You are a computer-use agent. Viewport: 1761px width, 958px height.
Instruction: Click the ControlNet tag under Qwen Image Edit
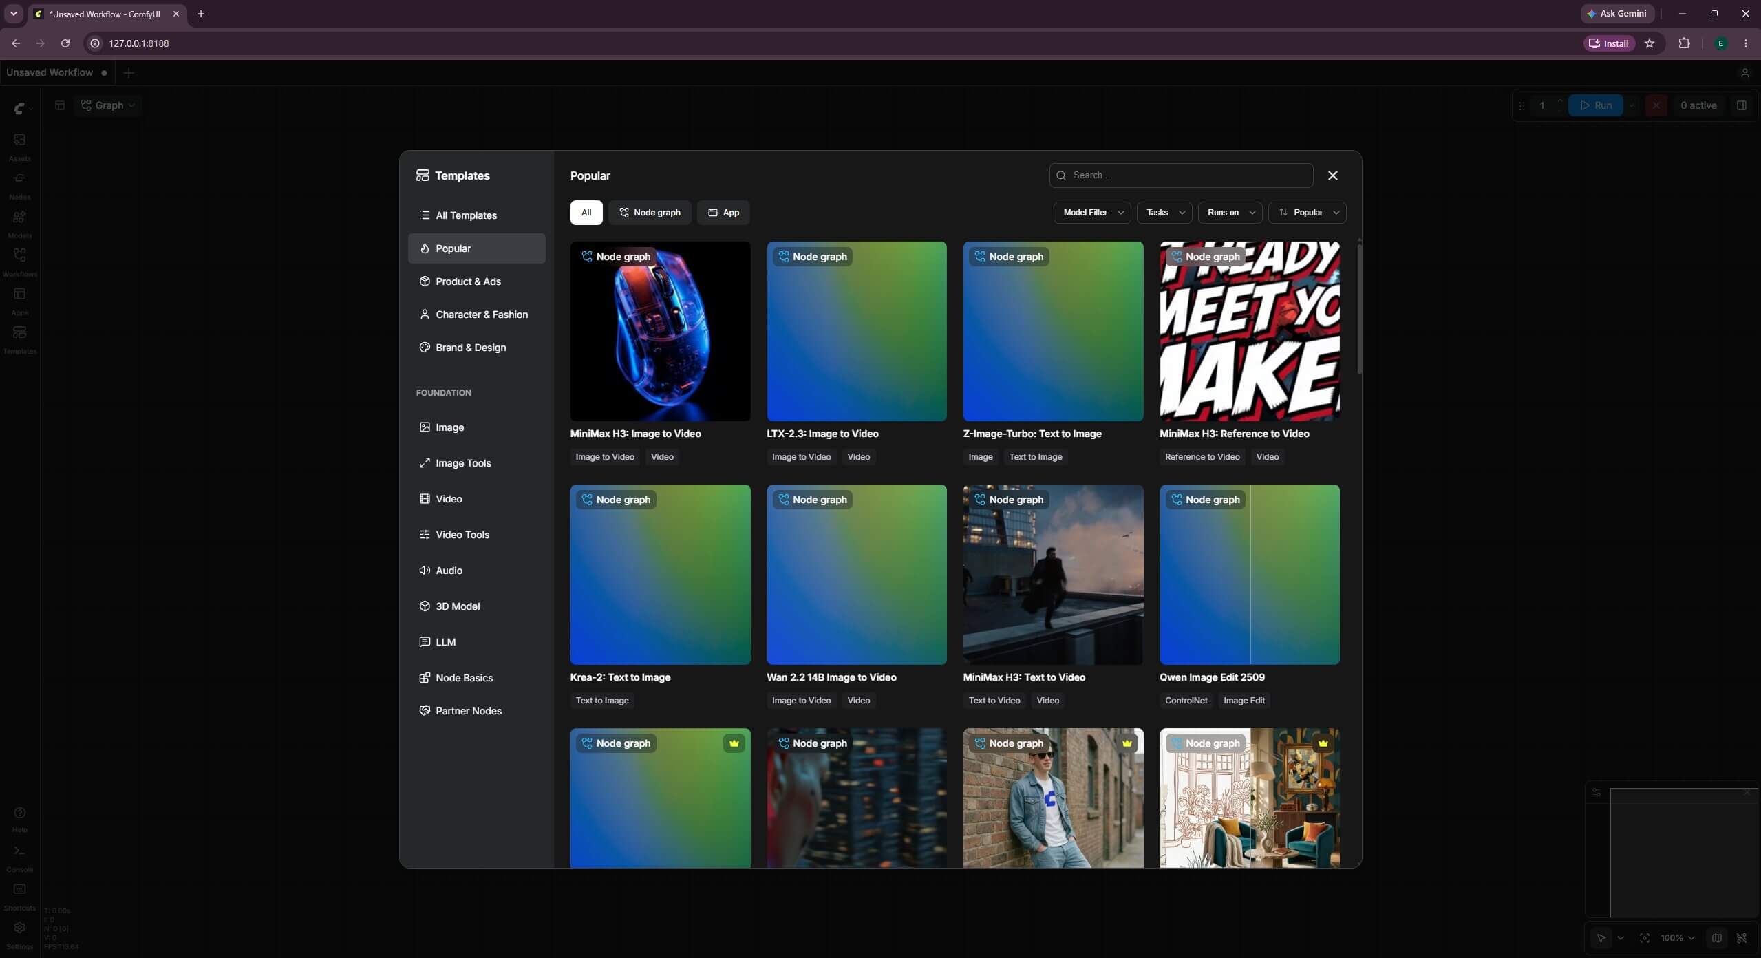coord(1186,701)
